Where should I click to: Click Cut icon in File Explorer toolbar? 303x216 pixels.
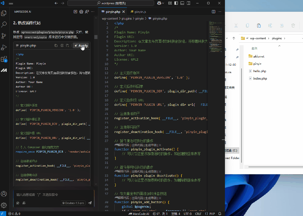[236, 26]
